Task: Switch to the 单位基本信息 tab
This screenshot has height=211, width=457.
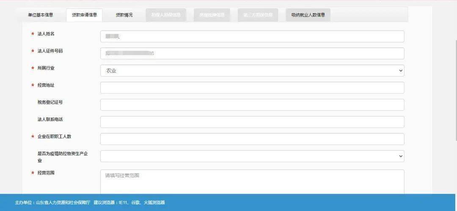Action: tap(41, 15)
